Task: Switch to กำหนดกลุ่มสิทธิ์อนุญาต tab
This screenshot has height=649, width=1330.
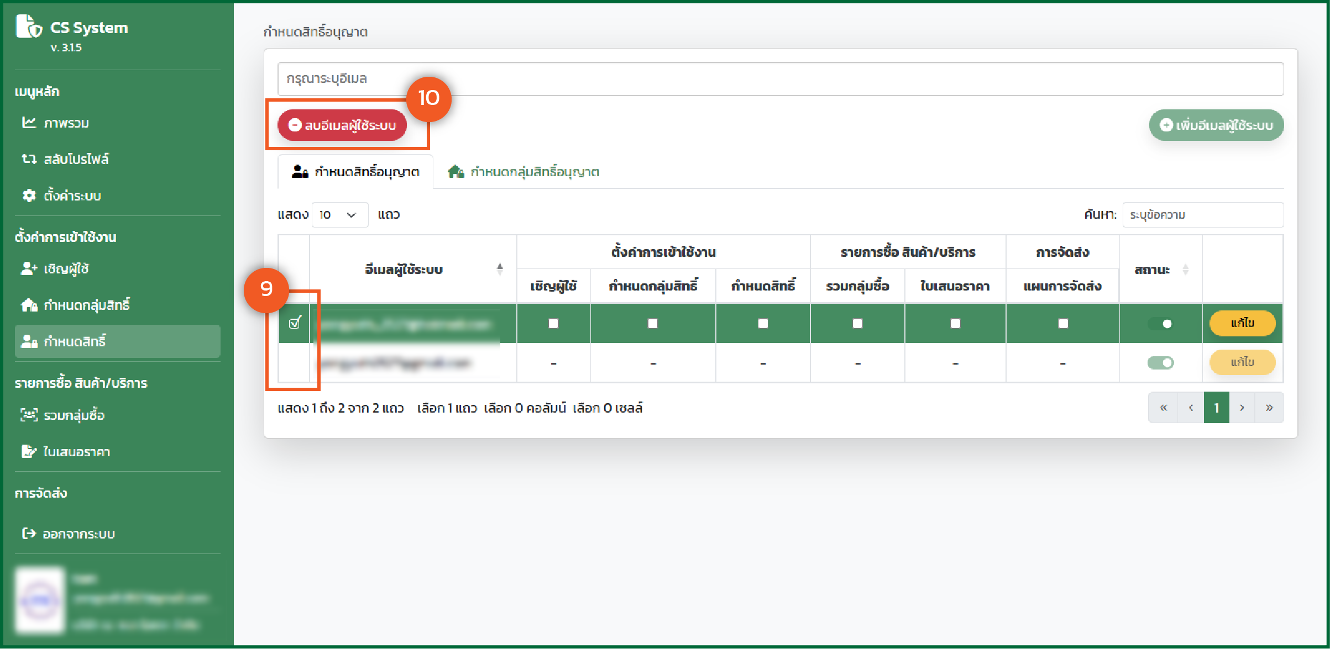Action: click(x=524, y=172)
